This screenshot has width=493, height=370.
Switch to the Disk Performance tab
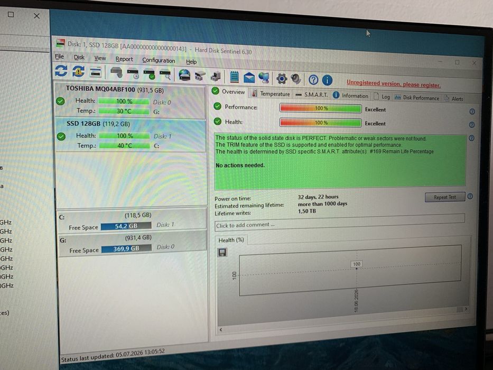point(417,98)
